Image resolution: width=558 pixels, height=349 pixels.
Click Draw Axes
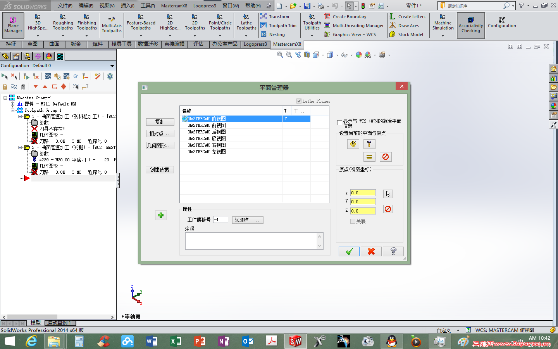(404, 26)
